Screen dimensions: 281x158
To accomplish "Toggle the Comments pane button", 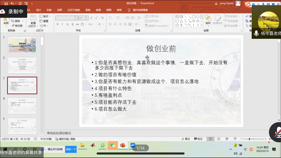I will [198, 139].
